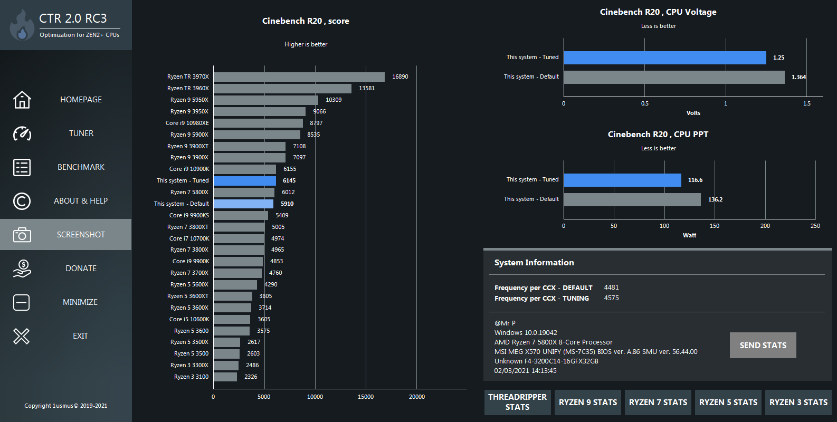837x422 pixels.
Task: Show RYZEN 5 STATS
Action: [x=728, y=402]
